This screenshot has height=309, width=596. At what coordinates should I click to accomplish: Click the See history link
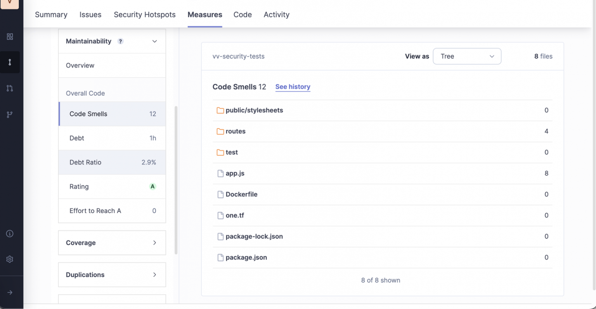click(293, 87)
